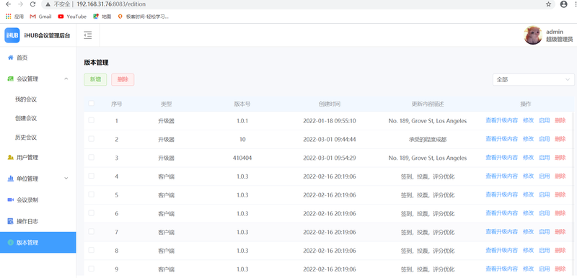Screen dimensions: 577x278
Task: Open the 全部 filter dropdown
Action: tap(533, 80)
